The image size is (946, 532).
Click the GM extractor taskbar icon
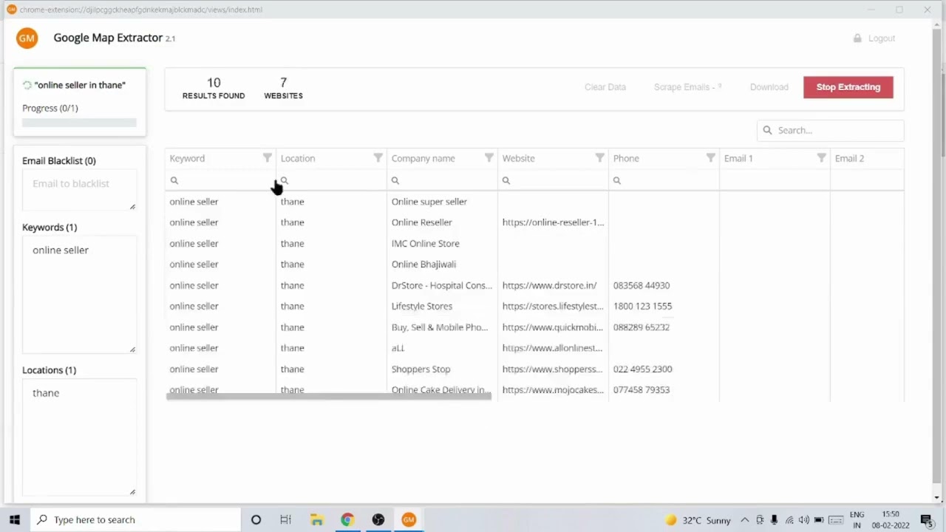tap(409, 519)
